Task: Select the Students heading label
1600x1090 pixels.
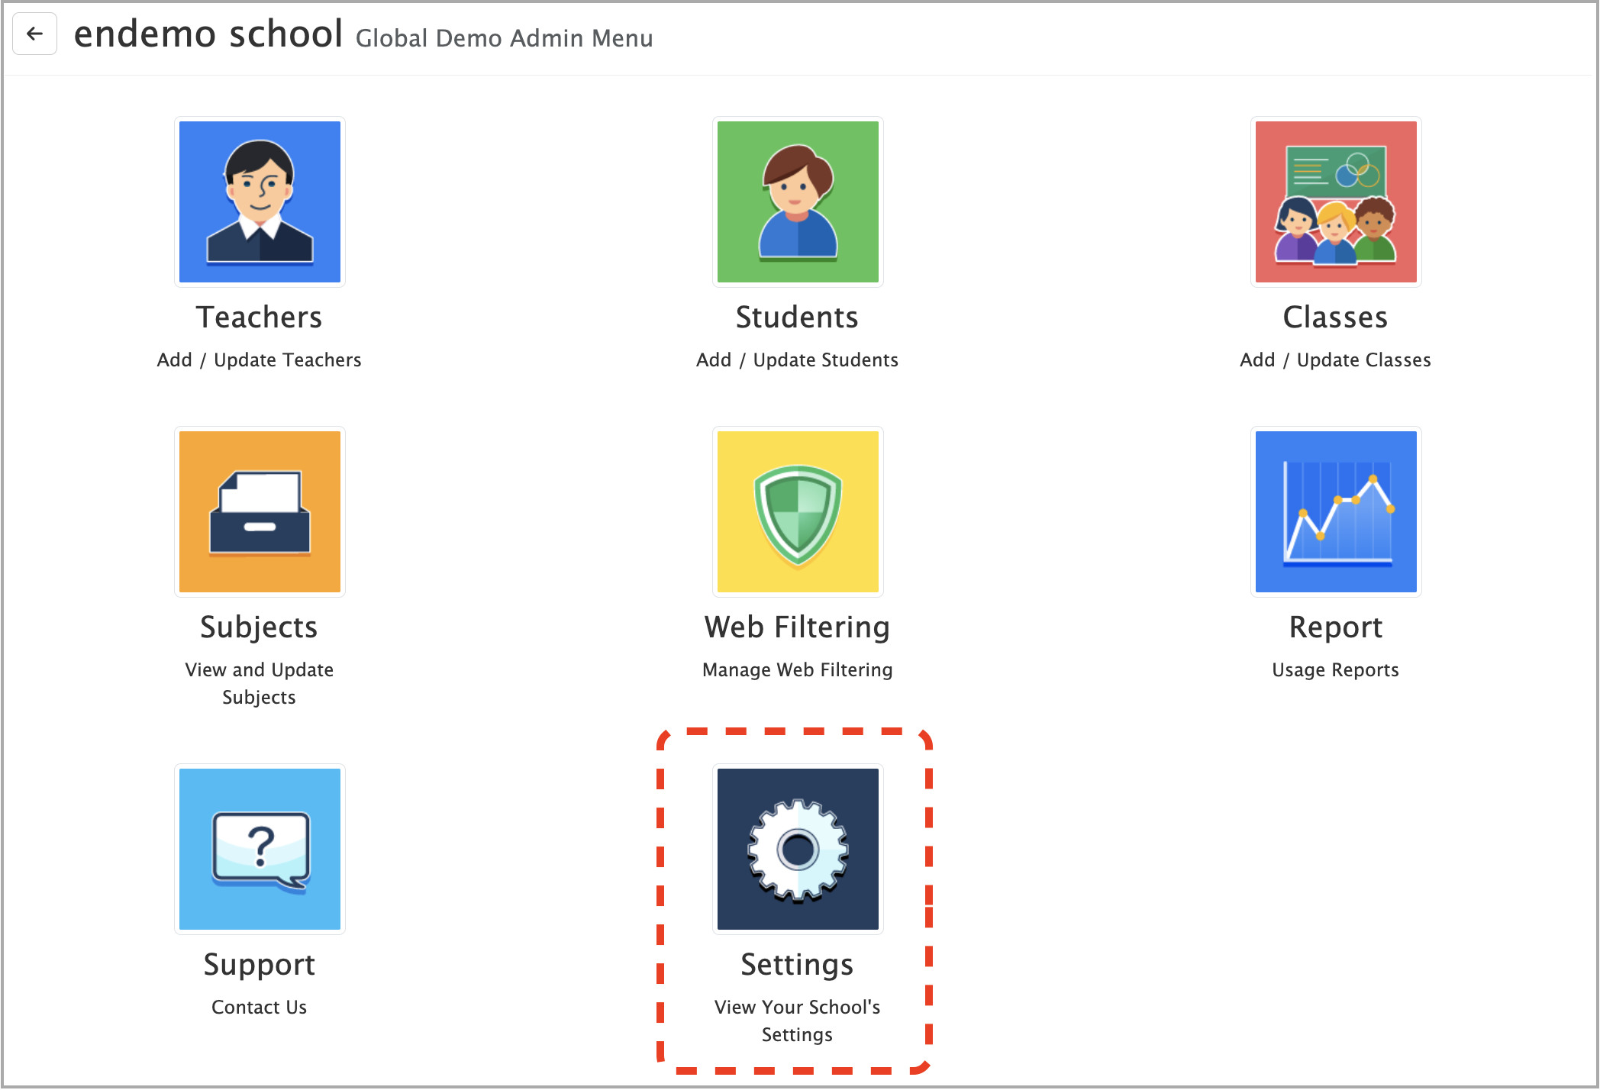Action: click(797, 317)
